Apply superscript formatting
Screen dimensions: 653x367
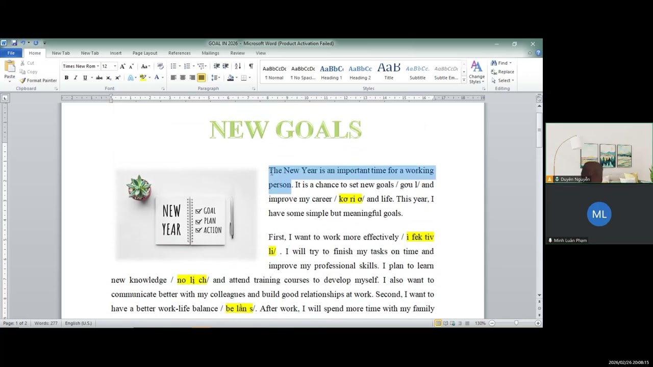[118, 78]
